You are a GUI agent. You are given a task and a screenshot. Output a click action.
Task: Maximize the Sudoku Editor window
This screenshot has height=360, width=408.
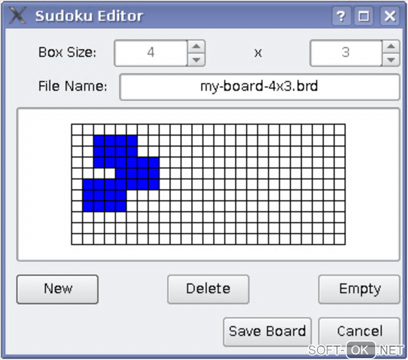coord(364,16)
